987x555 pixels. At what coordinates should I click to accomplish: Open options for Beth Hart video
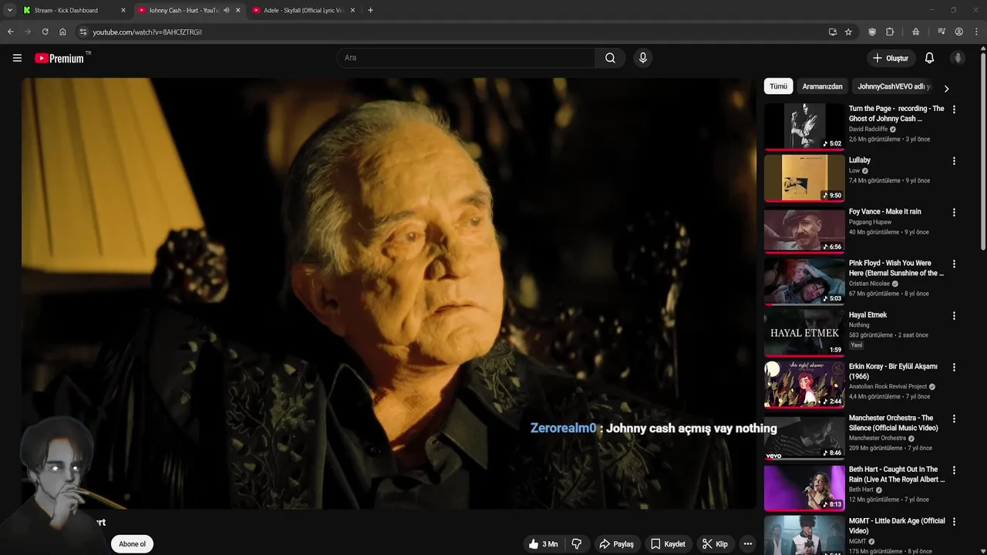[x=954, y=469]
